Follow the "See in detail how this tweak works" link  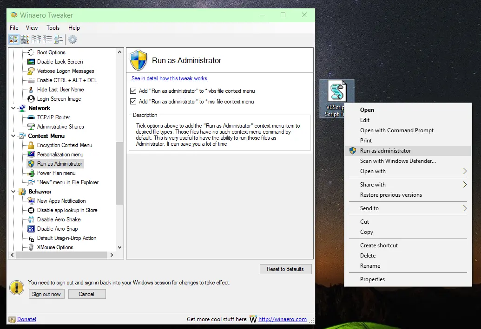point(169,78)
